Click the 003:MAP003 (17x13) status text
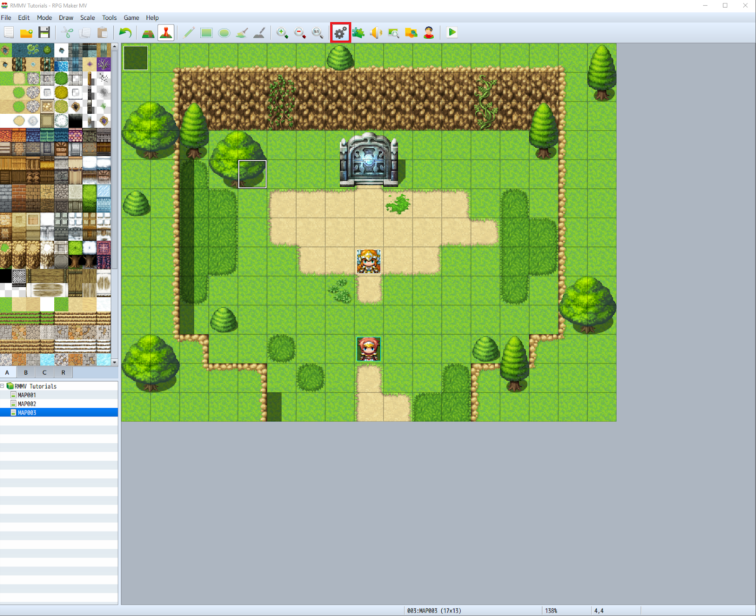This screenshot has width=756, height=616. (x=434, y=610)
